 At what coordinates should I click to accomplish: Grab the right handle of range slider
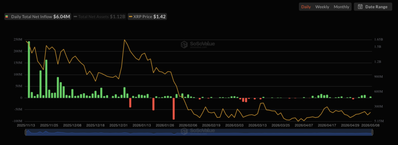point(372,132)
